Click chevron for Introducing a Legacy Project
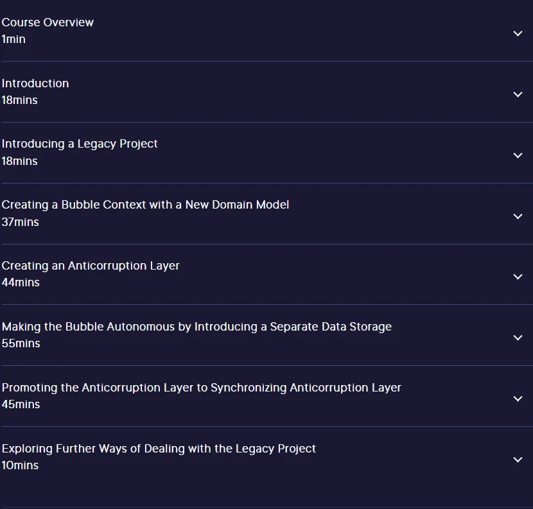This screenshot has width=533, height=509. [x=518, y=155]
